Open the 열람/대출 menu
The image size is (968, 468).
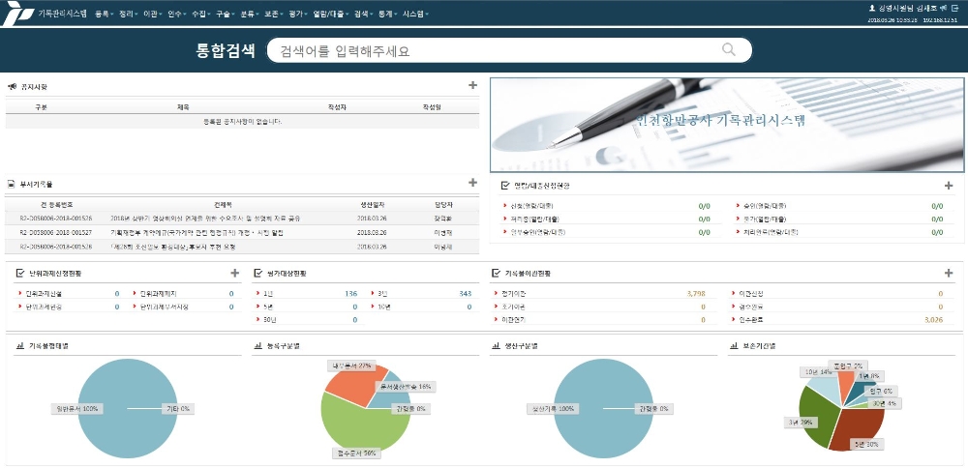click(331, 14)
